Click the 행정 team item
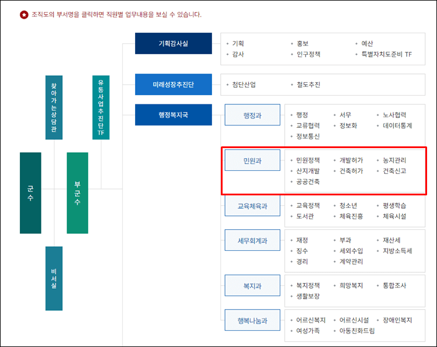The width and height of the screenshot is (437, 347). pyautogui.click(x=302, y=115)
